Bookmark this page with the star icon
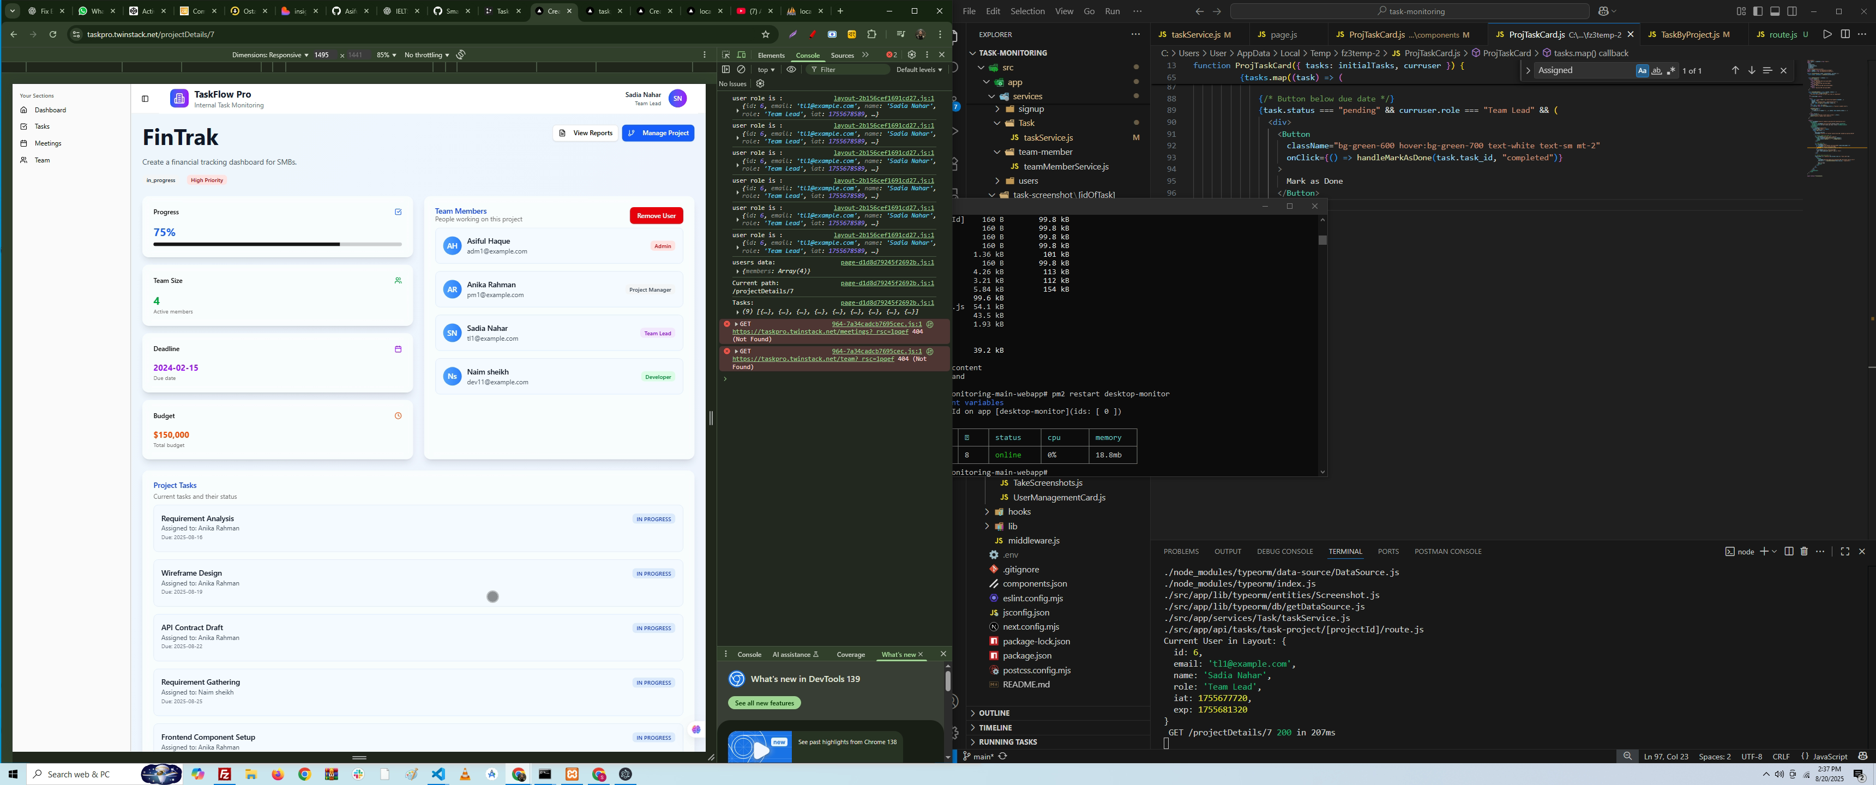The image size is (1876, 785). [x=766, y=34]
